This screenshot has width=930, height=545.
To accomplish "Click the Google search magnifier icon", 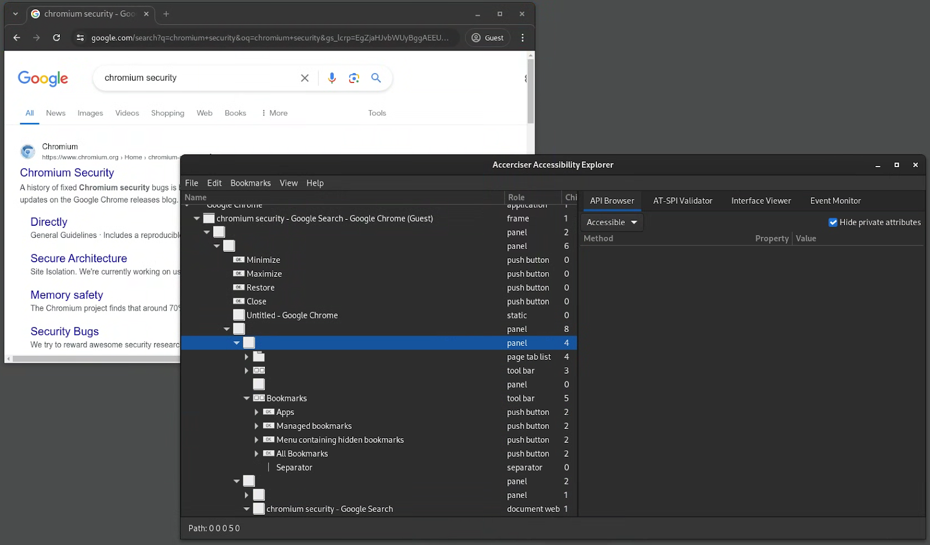I will [376, 78].
